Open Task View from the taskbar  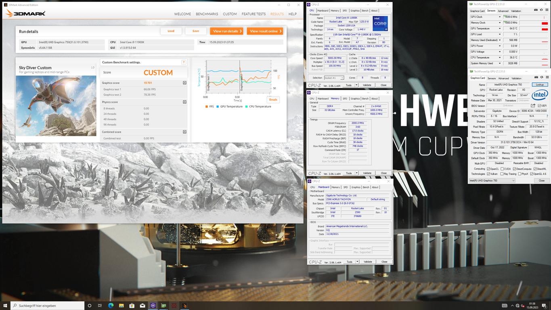click(x=100, y=306)
